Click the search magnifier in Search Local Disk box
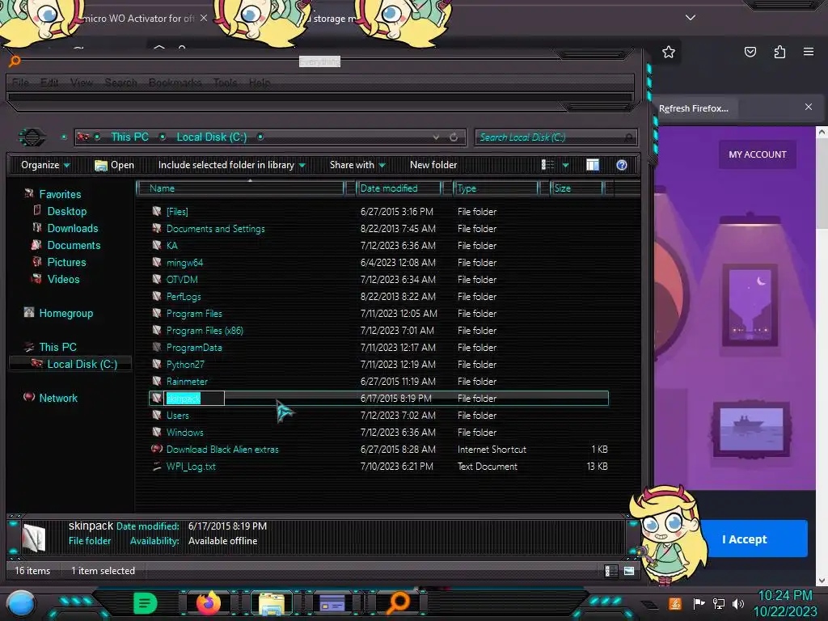Image resolution: width=828 pixels, height=621 pixels. pyautogui.click(x=628, y=137)
